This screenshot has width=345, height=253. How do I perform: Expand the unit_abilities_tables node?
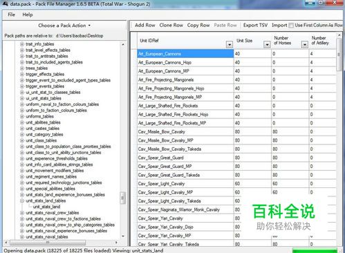pyautogui.click(x=22, y=122)
